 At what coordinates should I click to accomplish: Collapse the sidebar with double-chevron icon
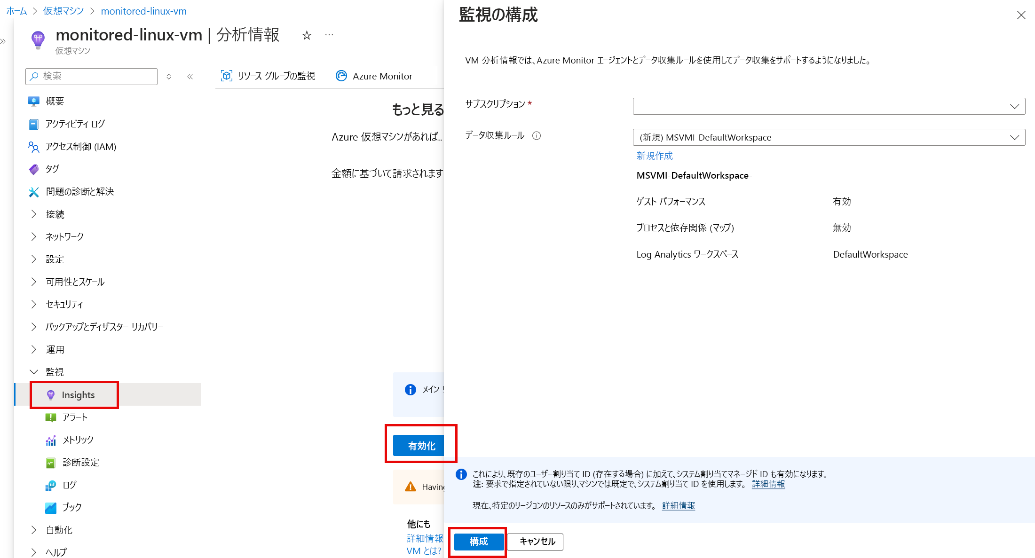(x=190, y=76)
